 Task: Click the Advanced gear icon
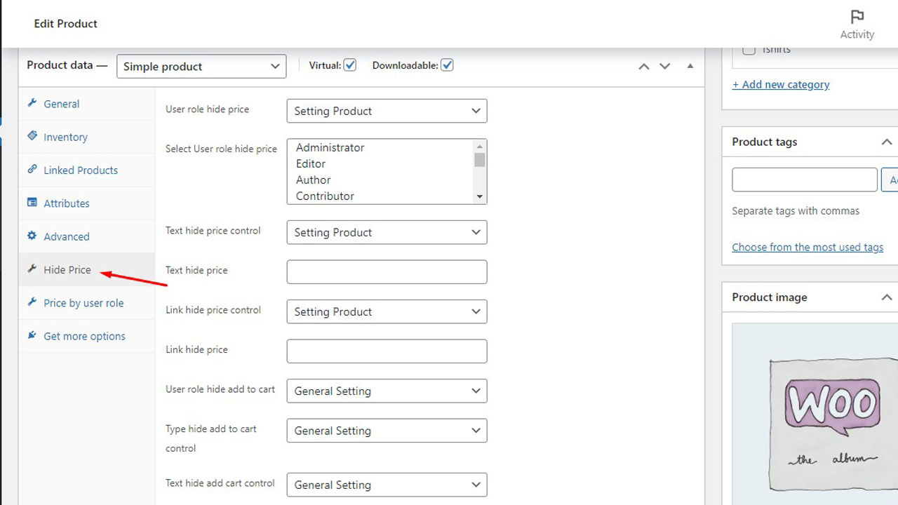(32, 236)
